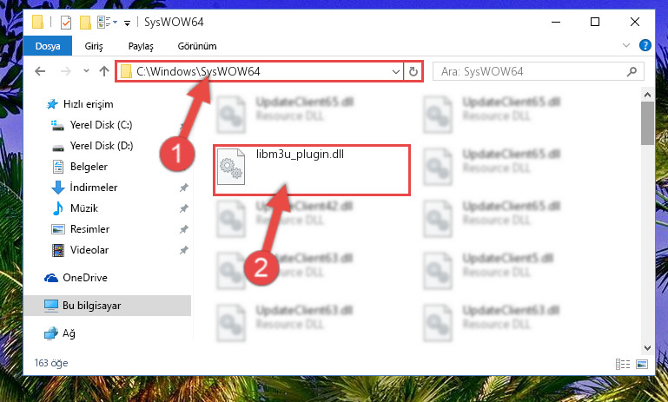Screen dimensions: 668x402
Task: Refresh the SysWOW64 folder view
Action: [x=413, y=71]
